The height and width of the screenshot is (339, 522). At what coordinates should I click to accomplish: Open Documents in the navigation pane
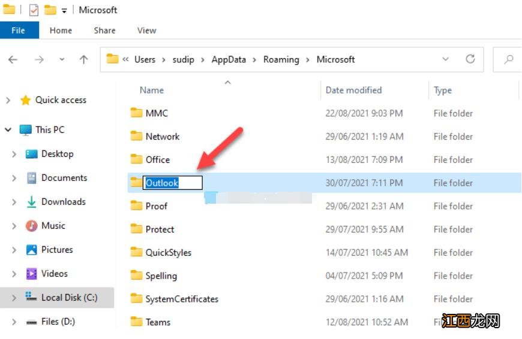coord(64,178)
